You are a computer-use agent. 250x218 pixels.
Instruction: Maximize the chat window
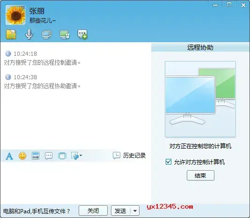point(229,5)
